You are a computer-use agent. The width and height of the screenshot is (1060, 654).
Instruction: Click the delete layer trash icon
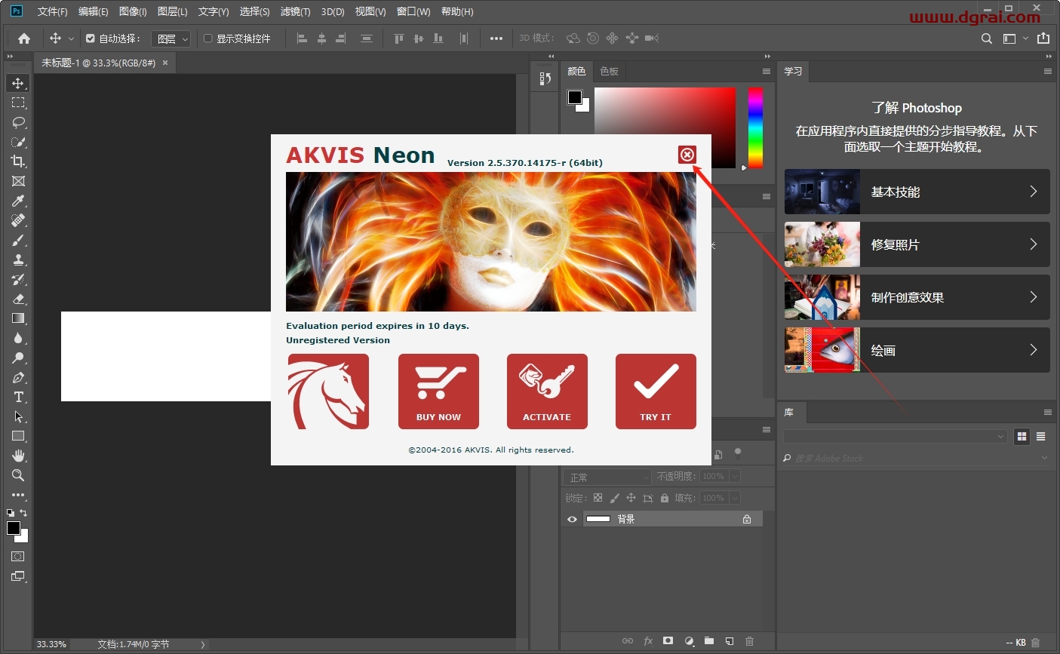tap(749, 641)
